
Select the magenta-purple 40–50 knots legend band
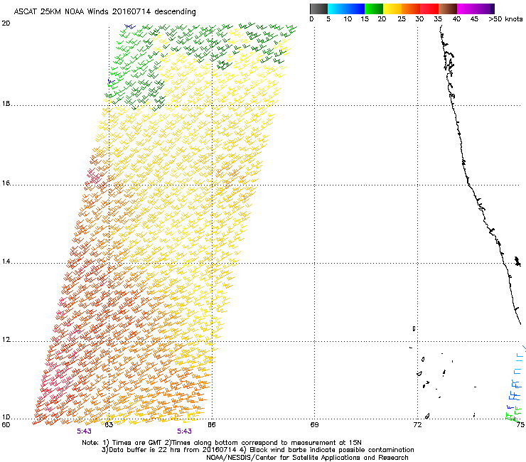(x=476, y=9)
